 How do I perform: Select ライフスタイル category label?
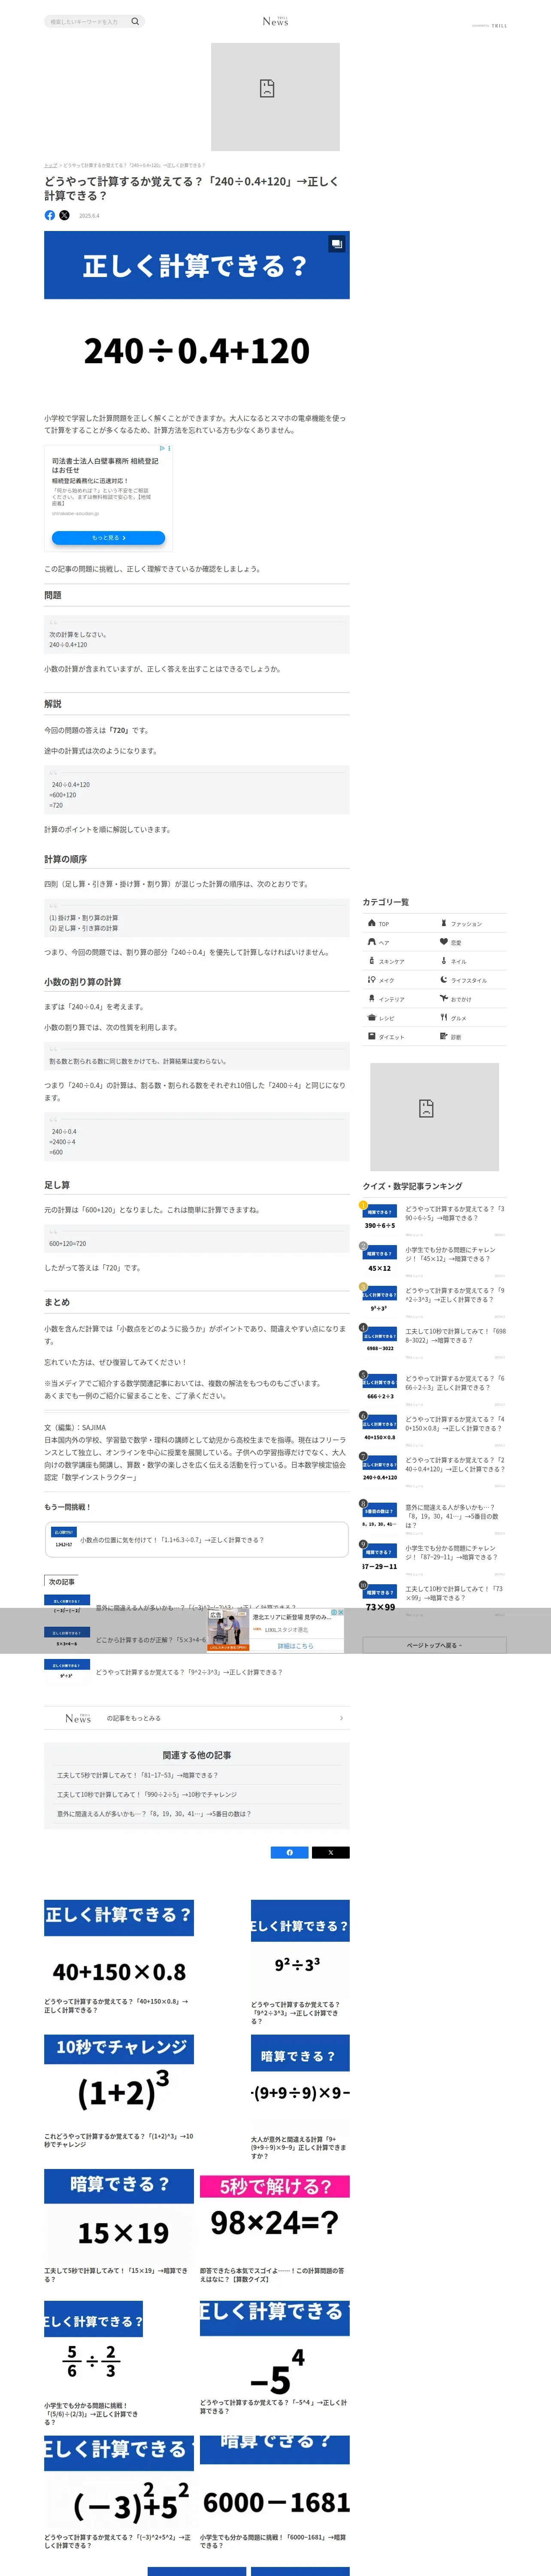coord(469,981)
